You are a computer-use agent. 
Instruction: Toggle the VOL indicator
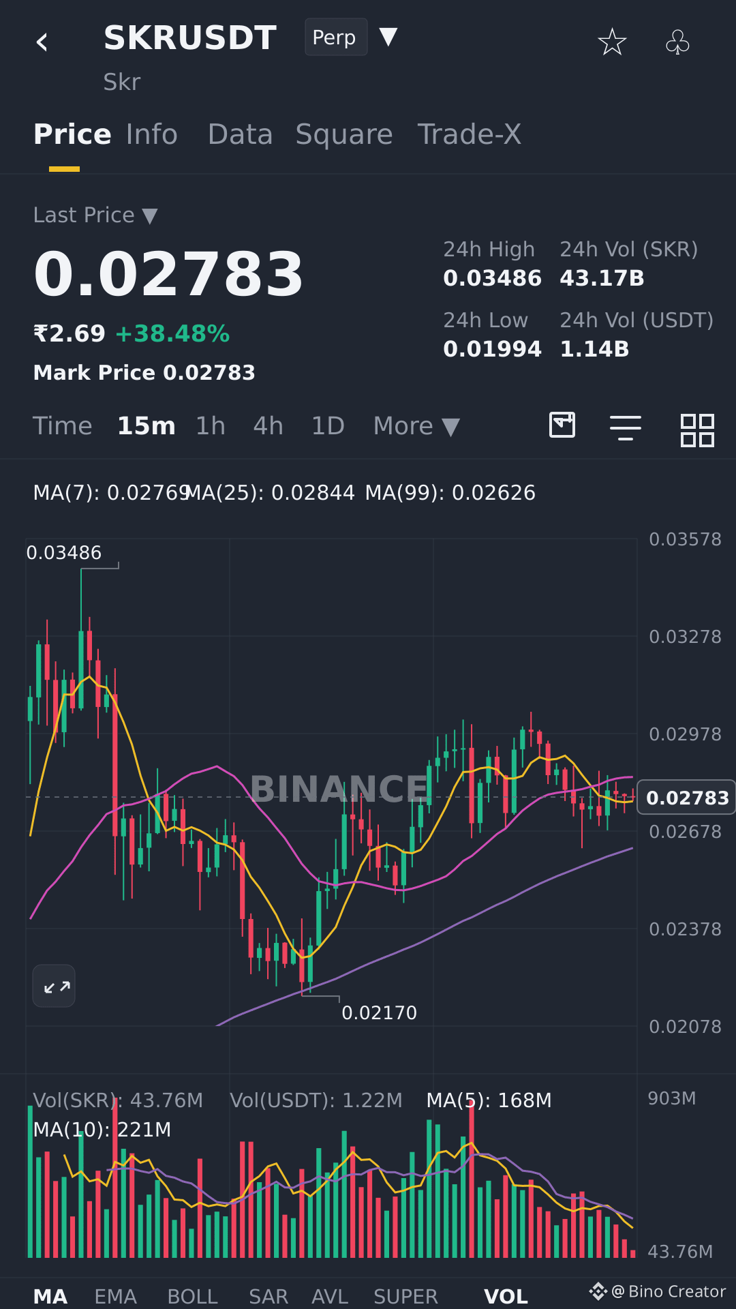(506, 1296)
